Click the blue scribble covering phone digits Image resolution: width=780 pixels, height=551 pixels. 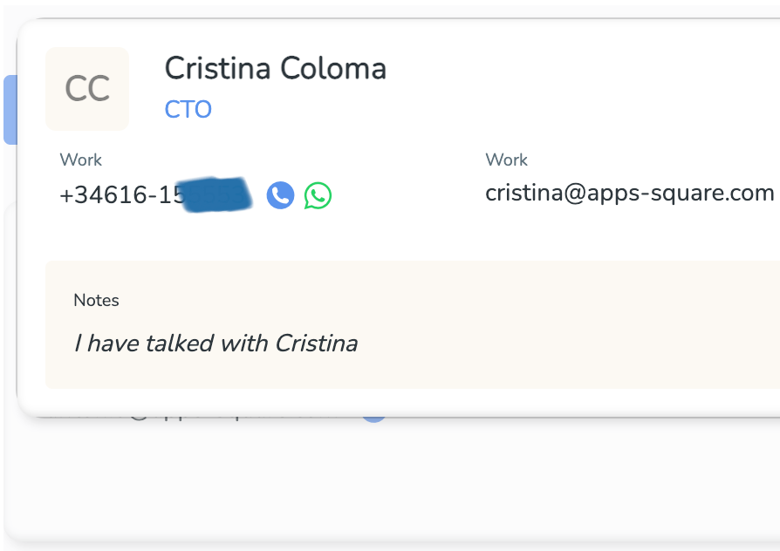point(216,194)
